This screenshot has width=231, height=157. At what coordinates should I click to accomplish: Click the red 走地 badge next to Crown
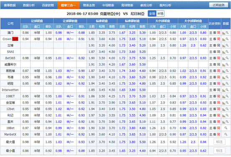click(x=15, y=39)
